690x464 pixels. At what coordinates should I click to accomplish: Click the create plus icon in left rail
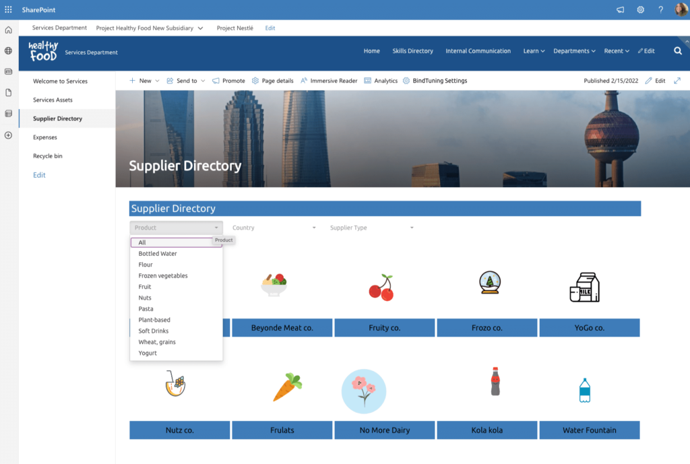pyautogui.click(x=8, y=135)
